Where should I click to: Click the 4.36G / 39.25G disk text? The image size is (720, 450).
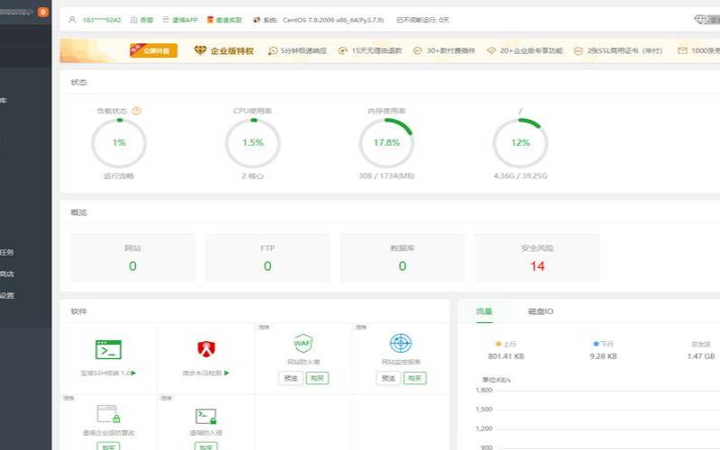(x=520, y=175)
